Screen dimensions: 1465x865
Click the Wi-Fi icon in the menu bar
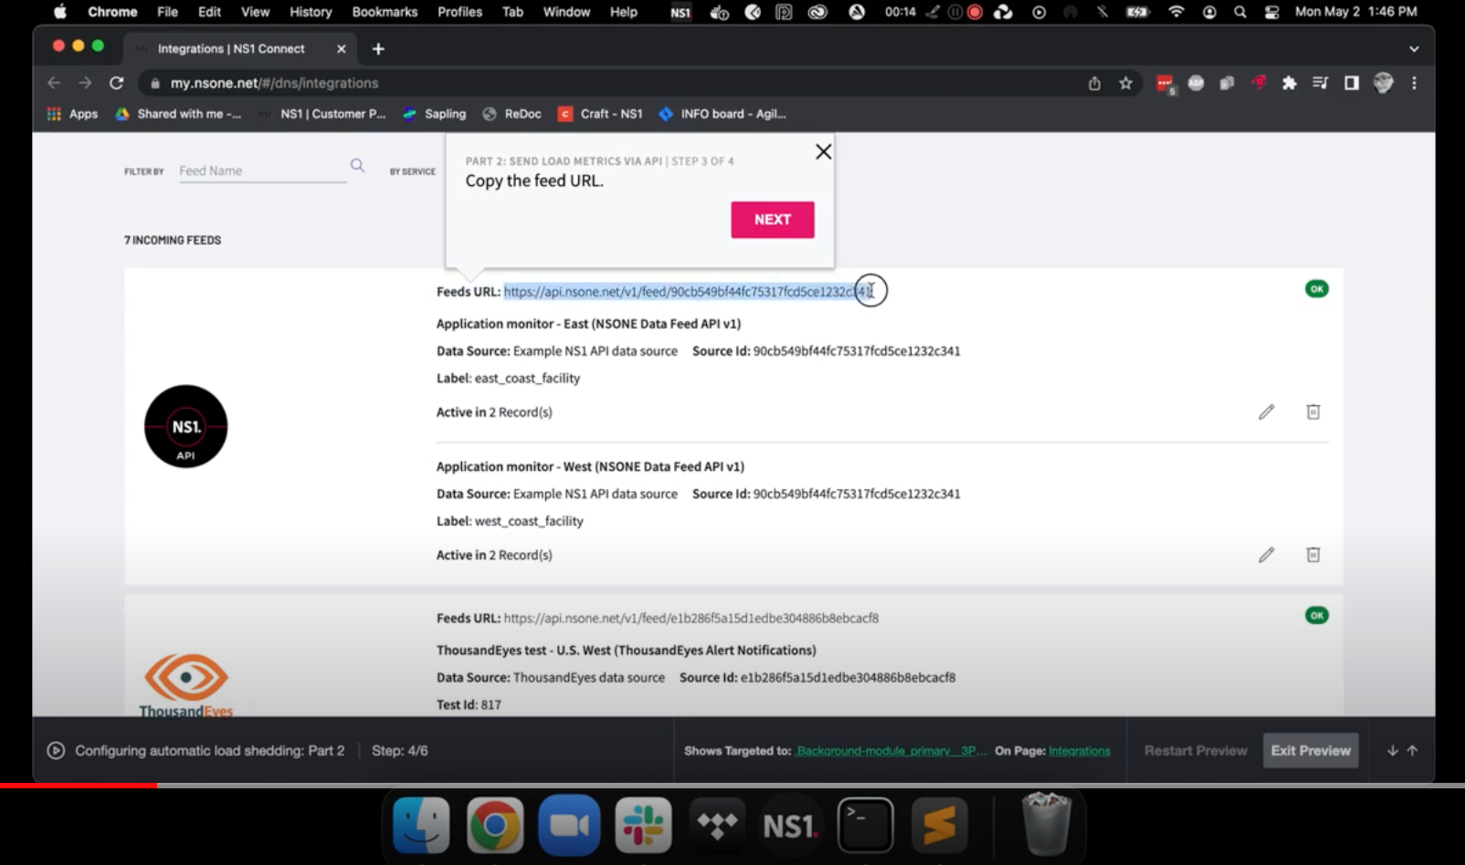pos(1176,12)
